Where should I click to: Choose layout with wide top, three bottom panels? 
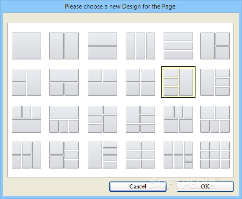tap(64, 119)
